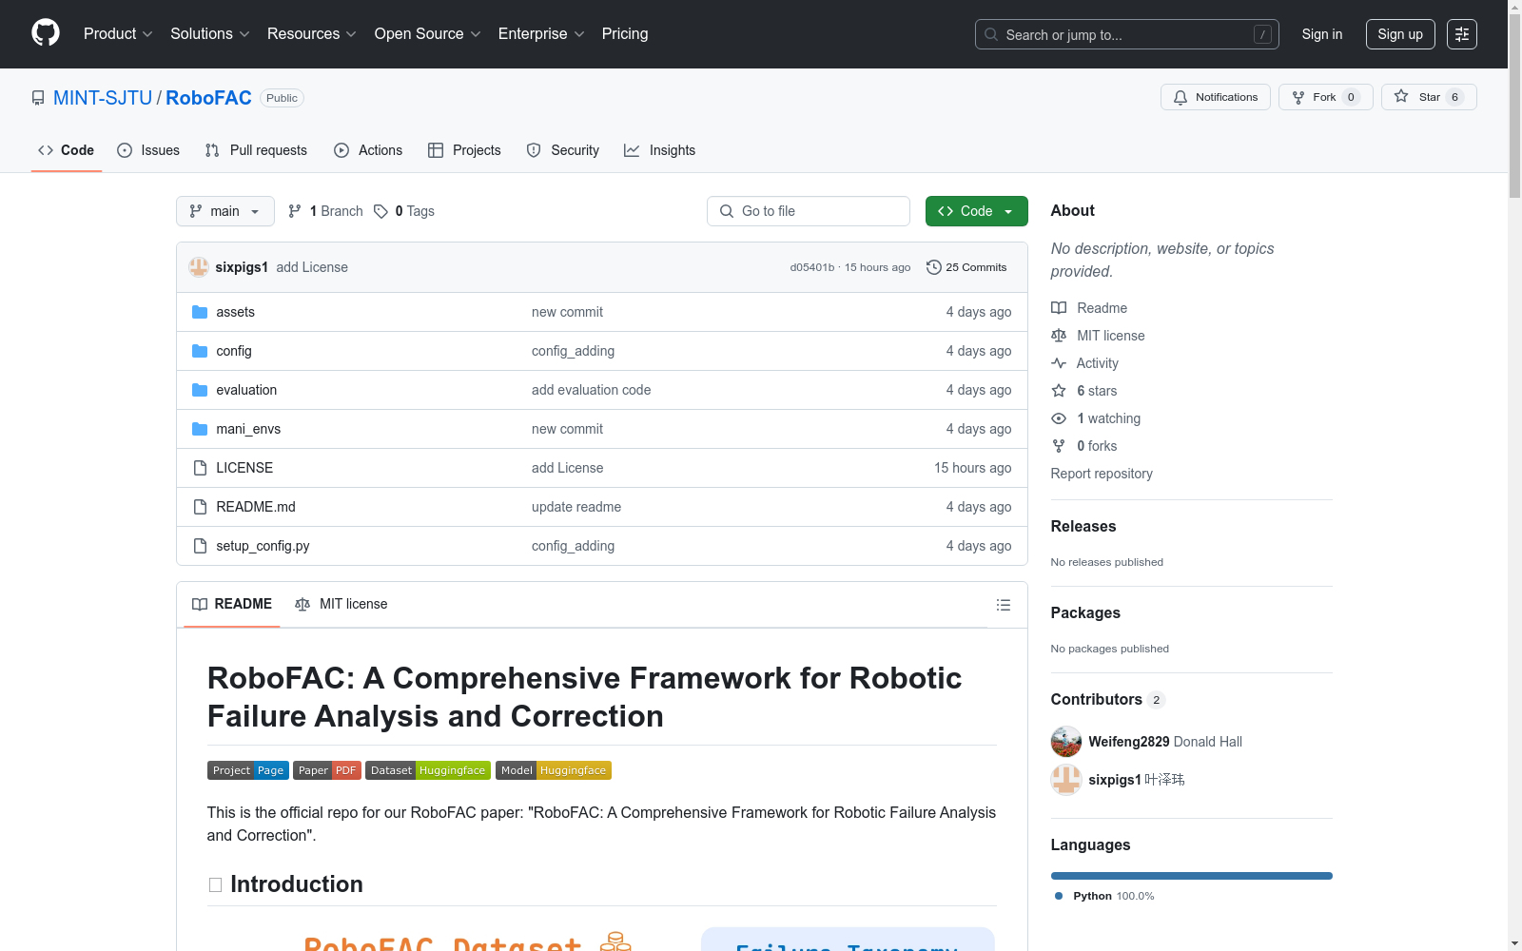Image resolution: width=1522 pixels, height=951 pixels.
Task: Expand the Open Source menu
Action: pyautogui.click(x=428, y=34)
